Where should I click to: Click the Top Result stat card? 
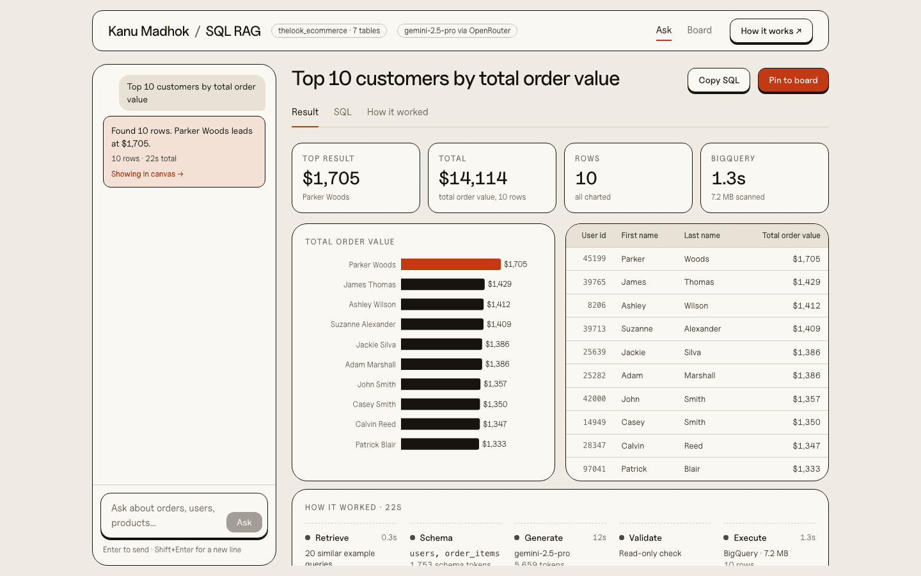click(356, 178)
